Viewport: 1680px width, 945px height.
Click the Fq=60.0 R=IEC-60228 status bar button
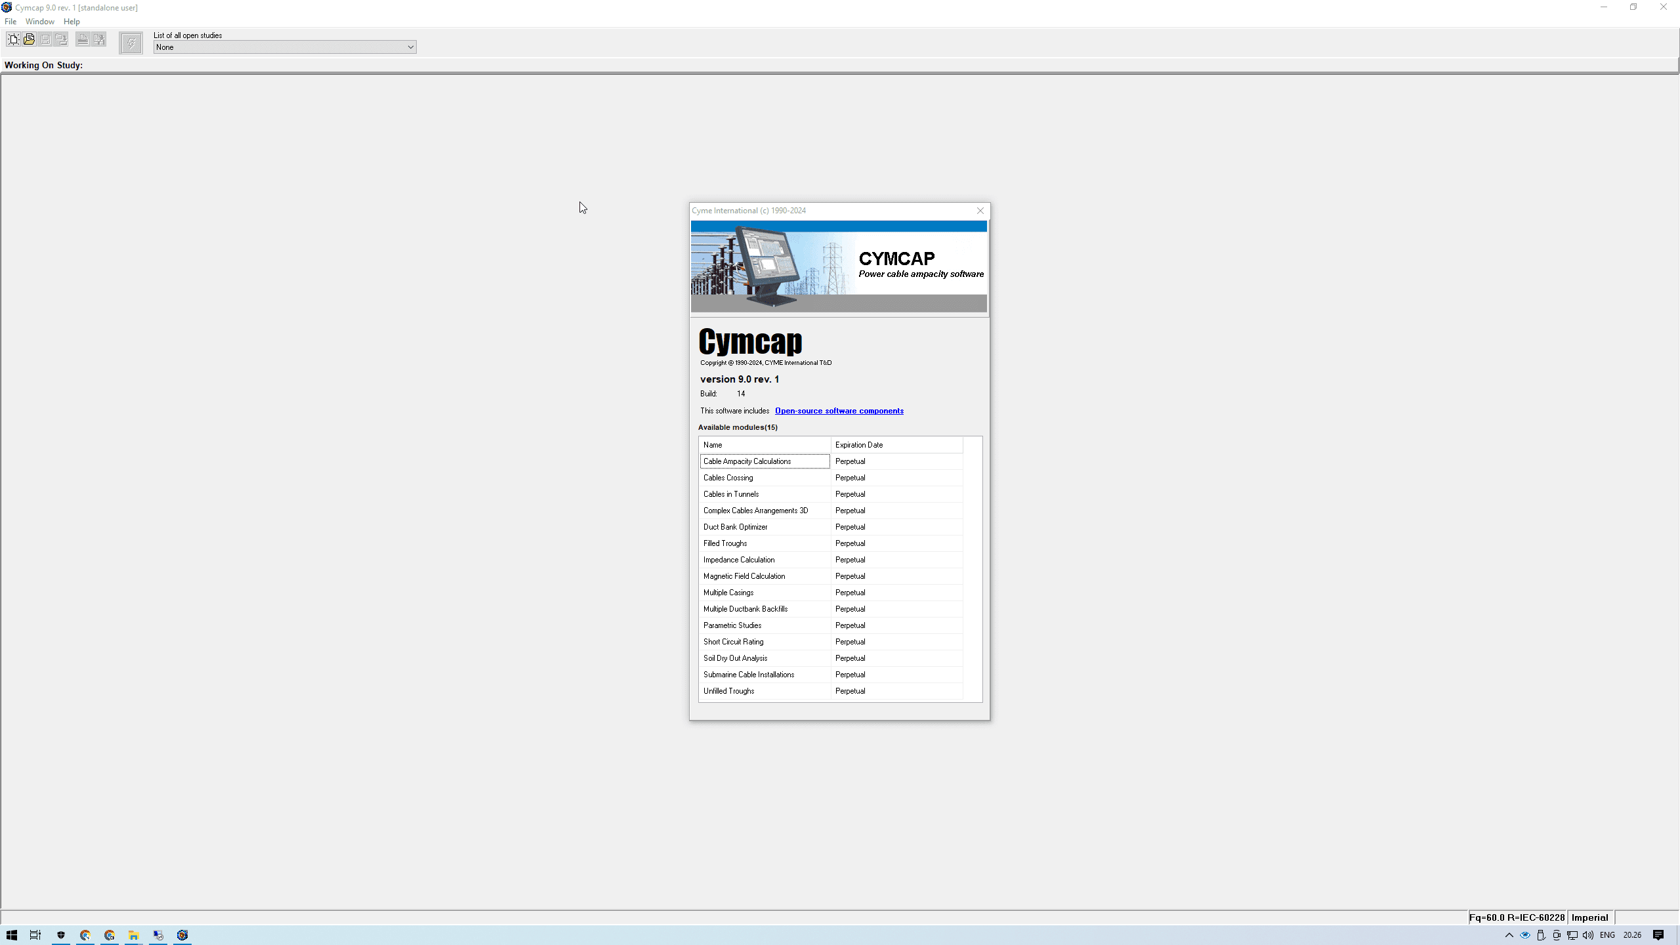(1517, 917)
